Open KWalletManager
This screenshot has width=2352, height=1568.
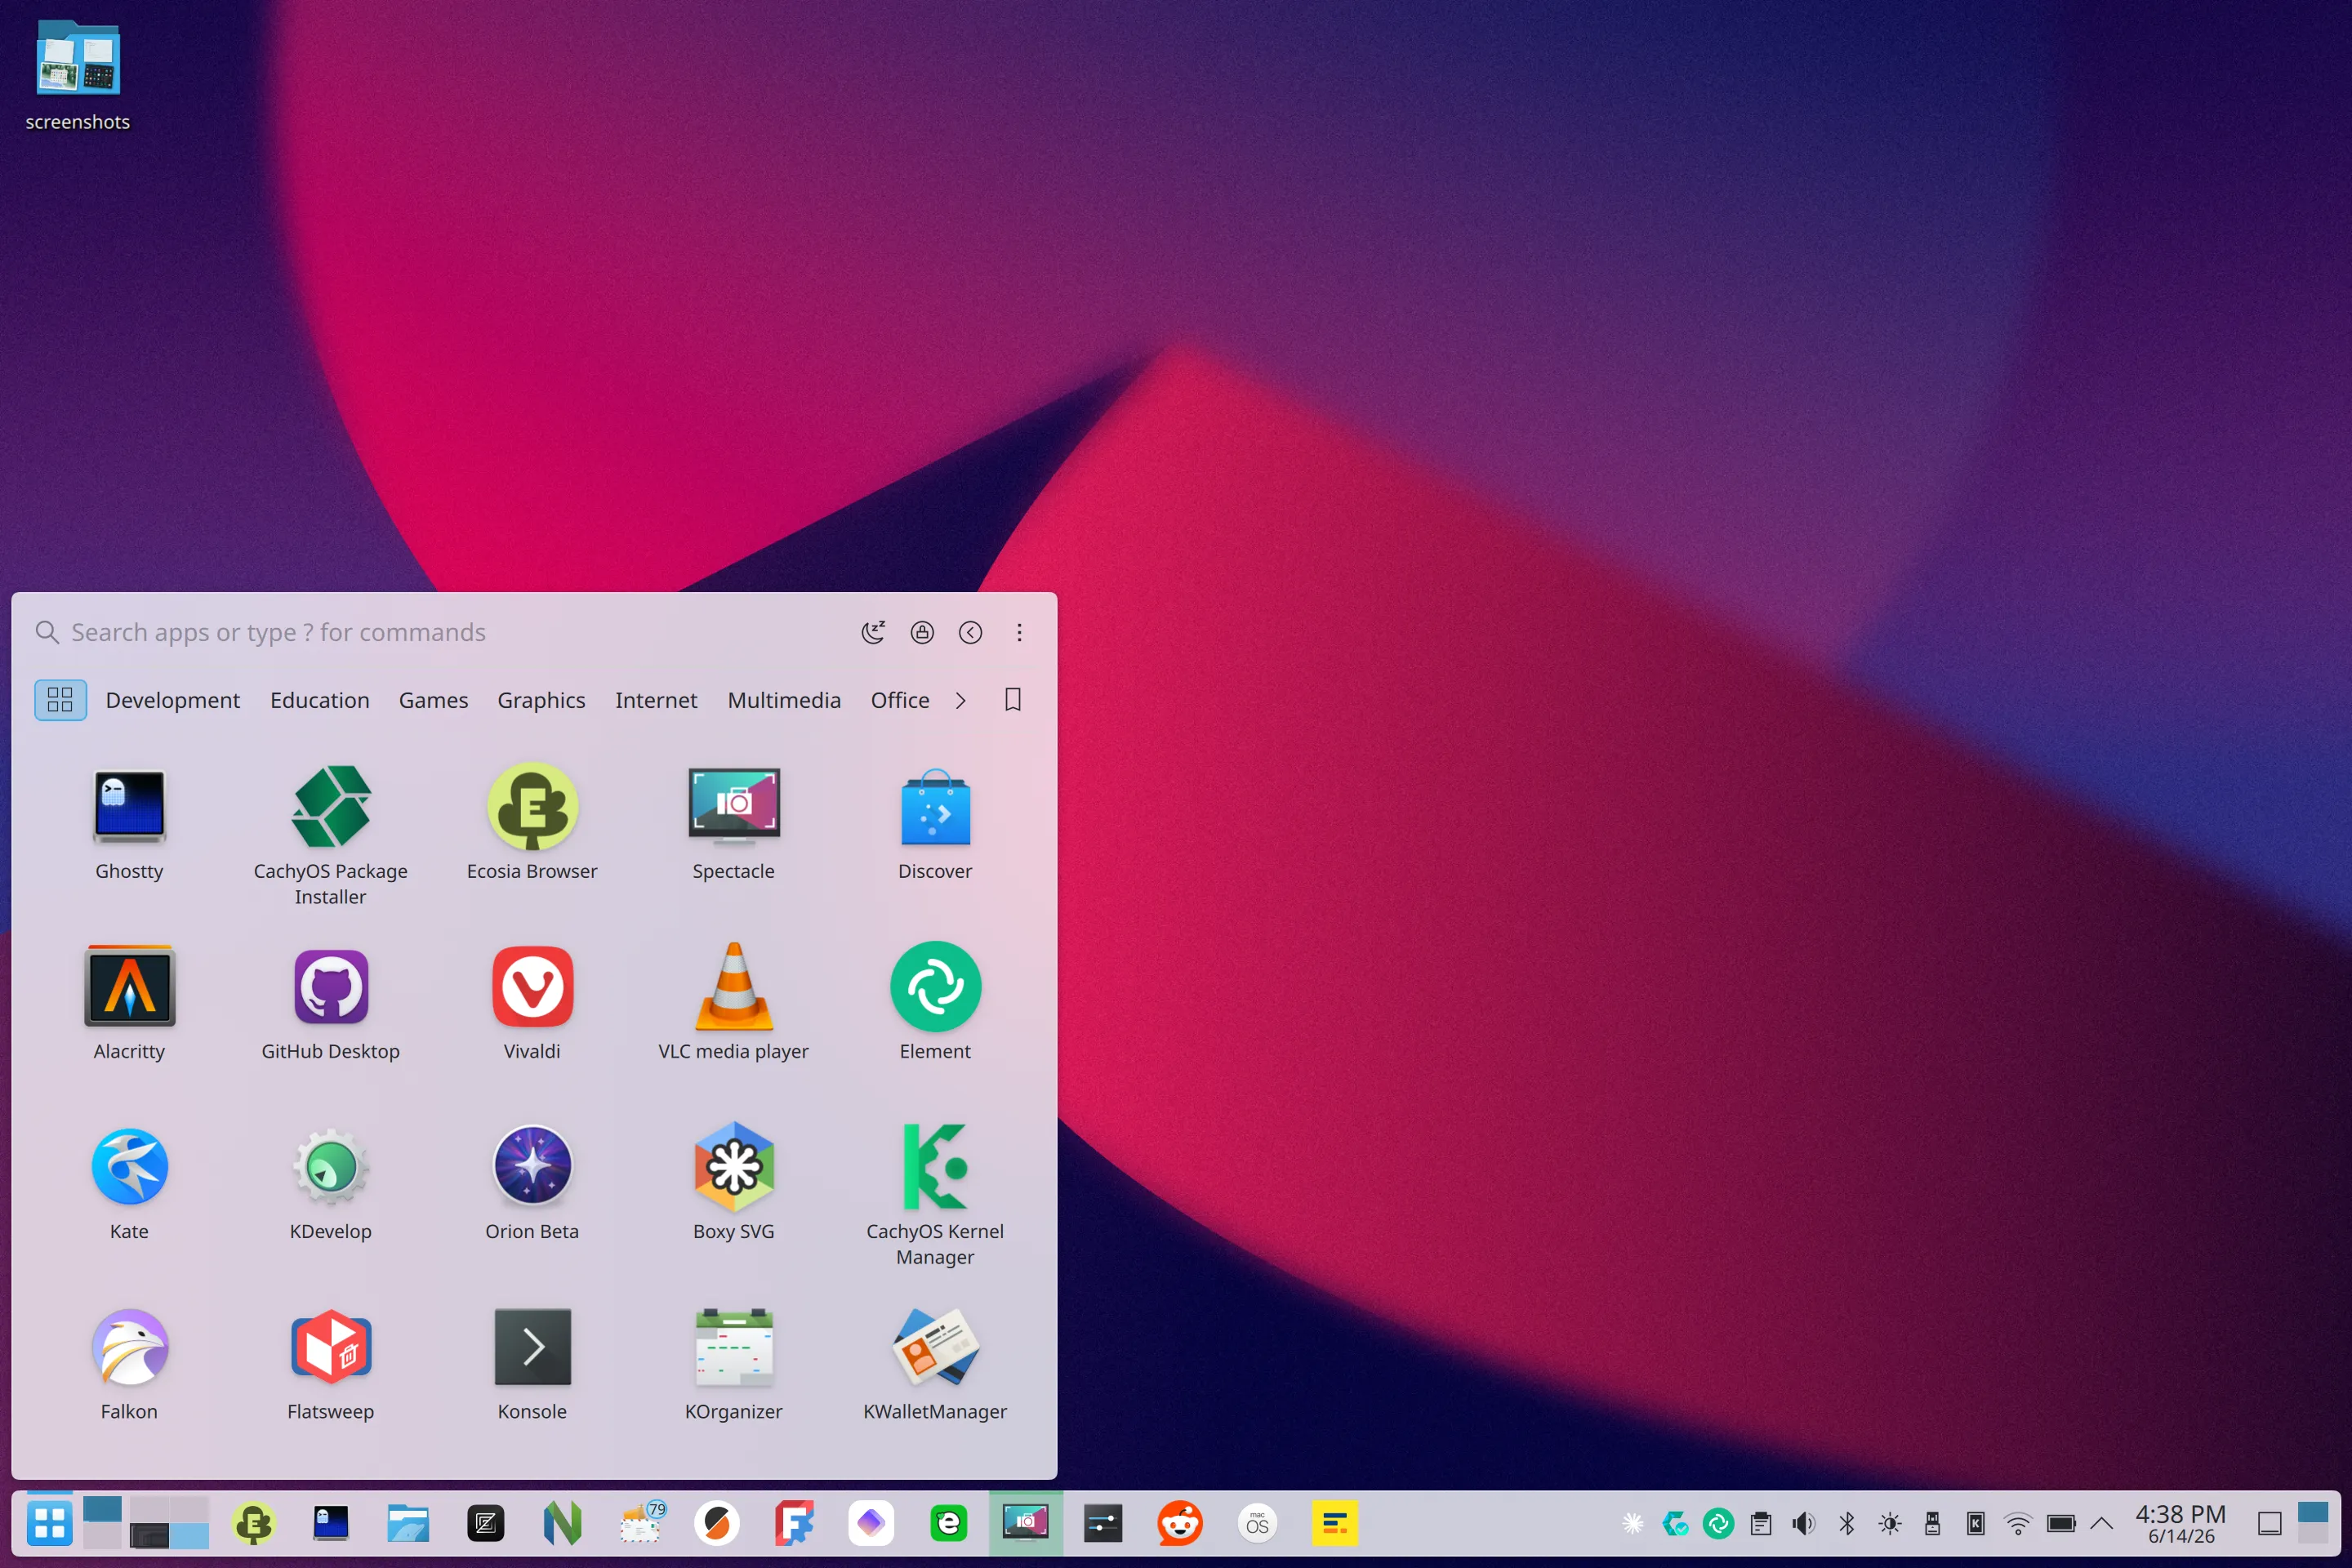pos(935,1364)
